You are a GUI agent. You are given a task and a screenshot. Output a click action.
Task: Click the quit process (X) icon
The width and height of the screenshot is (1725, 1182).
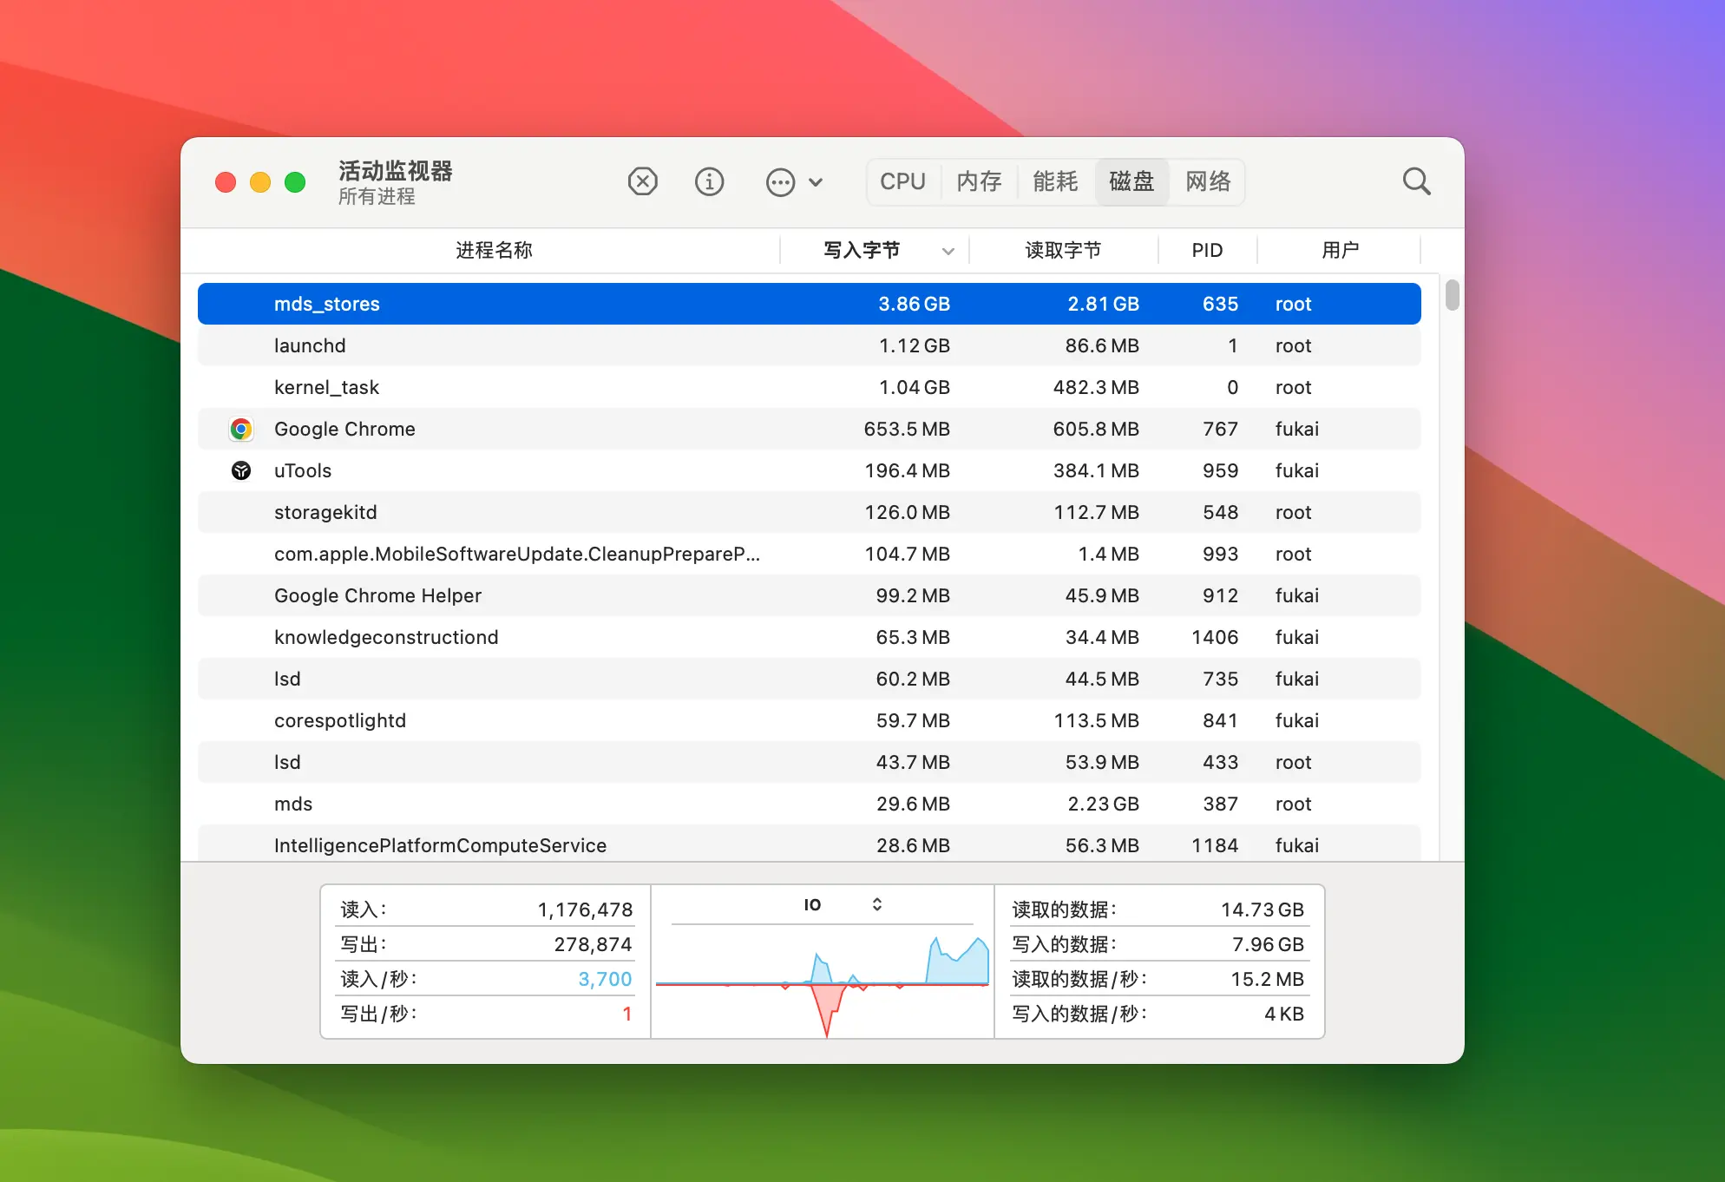643,181
